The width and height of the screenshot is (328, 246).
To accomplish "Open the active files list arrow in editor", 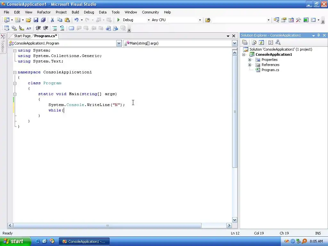I will click(x=228, y=36).
